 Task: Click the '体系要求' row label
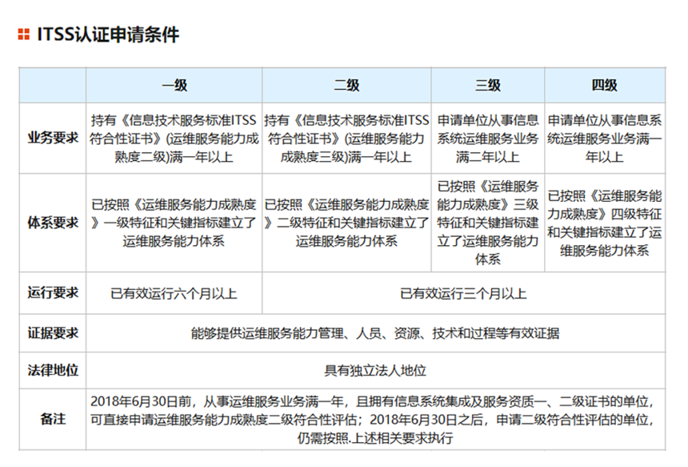tap(53, 223)
